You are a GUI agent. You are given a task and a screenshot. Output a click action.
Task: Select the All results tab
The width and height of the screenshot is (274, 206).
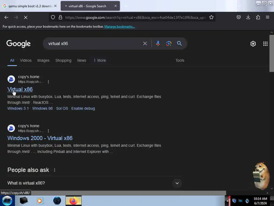pos(12,60)
